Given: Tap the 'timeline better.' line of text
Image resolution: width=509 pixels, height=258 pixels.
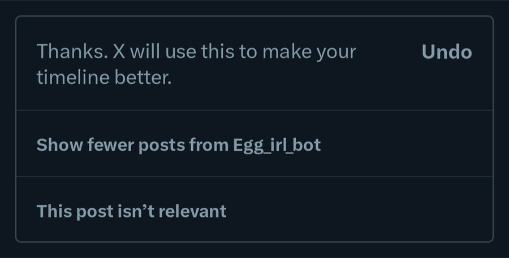Looking at the screenshot, I should point(103,78).
